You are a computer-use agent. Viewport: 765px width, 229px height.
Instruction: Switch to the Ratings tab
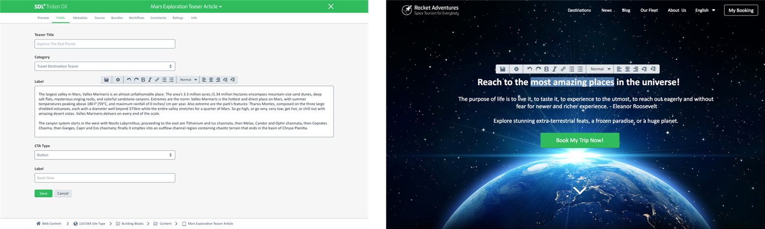click(178, 18)
